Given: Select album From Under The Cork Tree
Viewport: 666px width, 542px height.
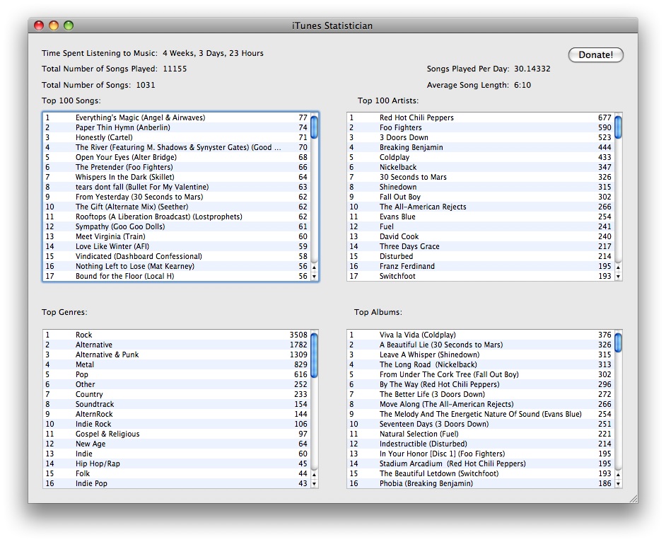Looking at the screenshot, I should point(480,374).
